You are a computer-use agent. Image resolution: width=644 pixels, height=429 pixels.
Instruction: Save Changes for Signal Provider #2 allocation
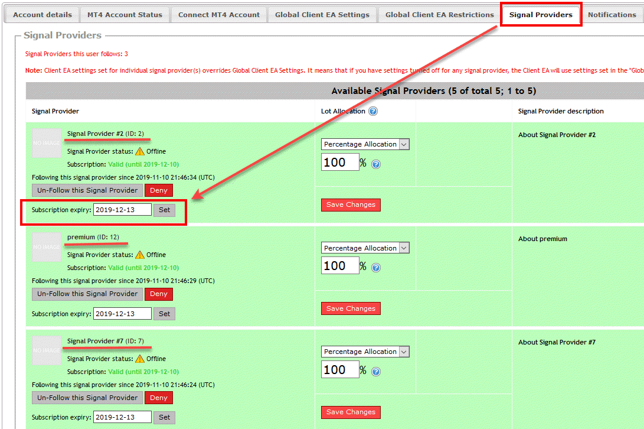point(351,204)
